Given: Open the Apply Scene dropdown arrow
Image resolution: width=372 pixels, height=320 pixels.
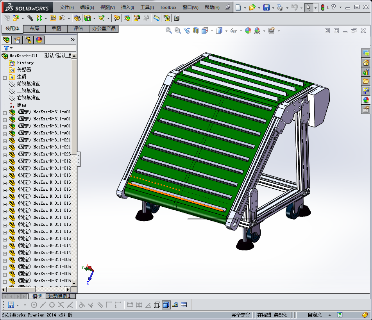Looking at the screenshot, I should [264, 31].
